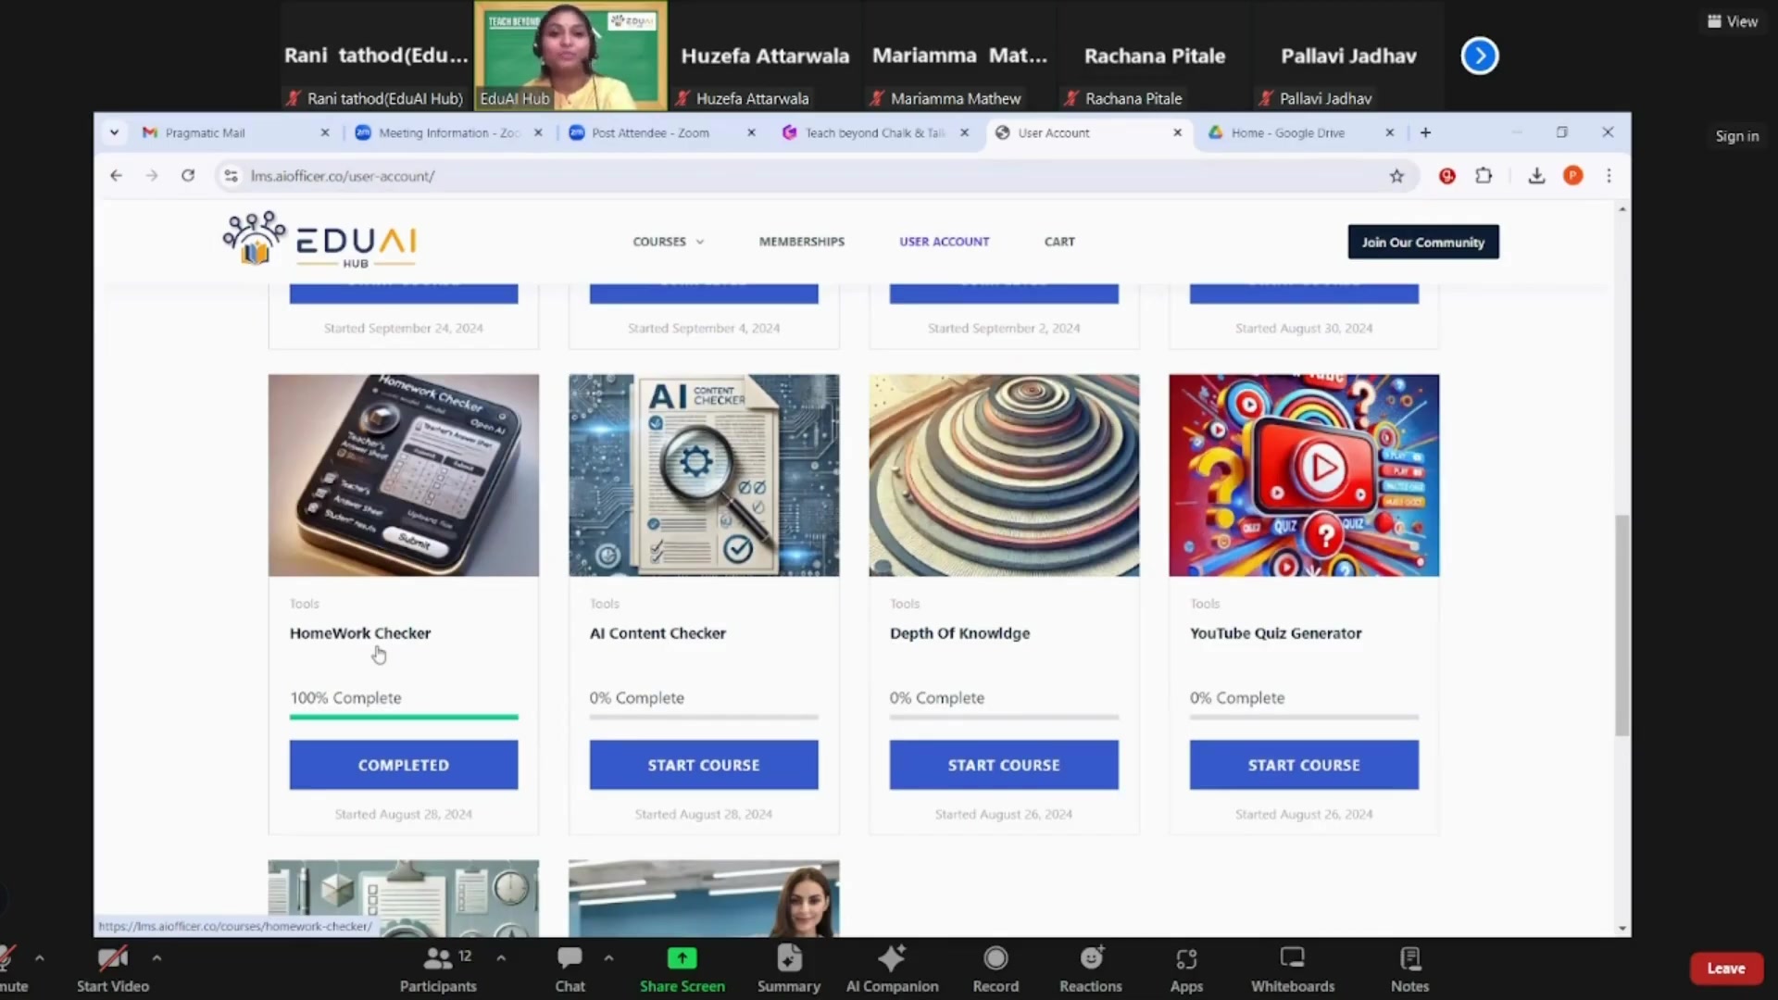The image size is (1778, 1000).
Task: Click Completed button for HomeWork Checker
Action: [404, 765]
